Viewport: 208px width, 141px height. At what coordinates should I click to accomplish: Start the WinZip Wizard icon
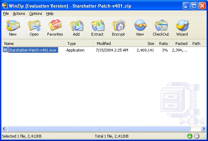pyautogui.click(x=182, y=25)
